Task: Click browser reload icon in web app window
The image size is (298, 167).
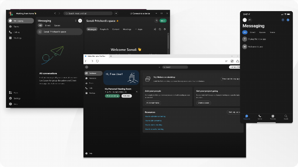Action: pos(97,61)
